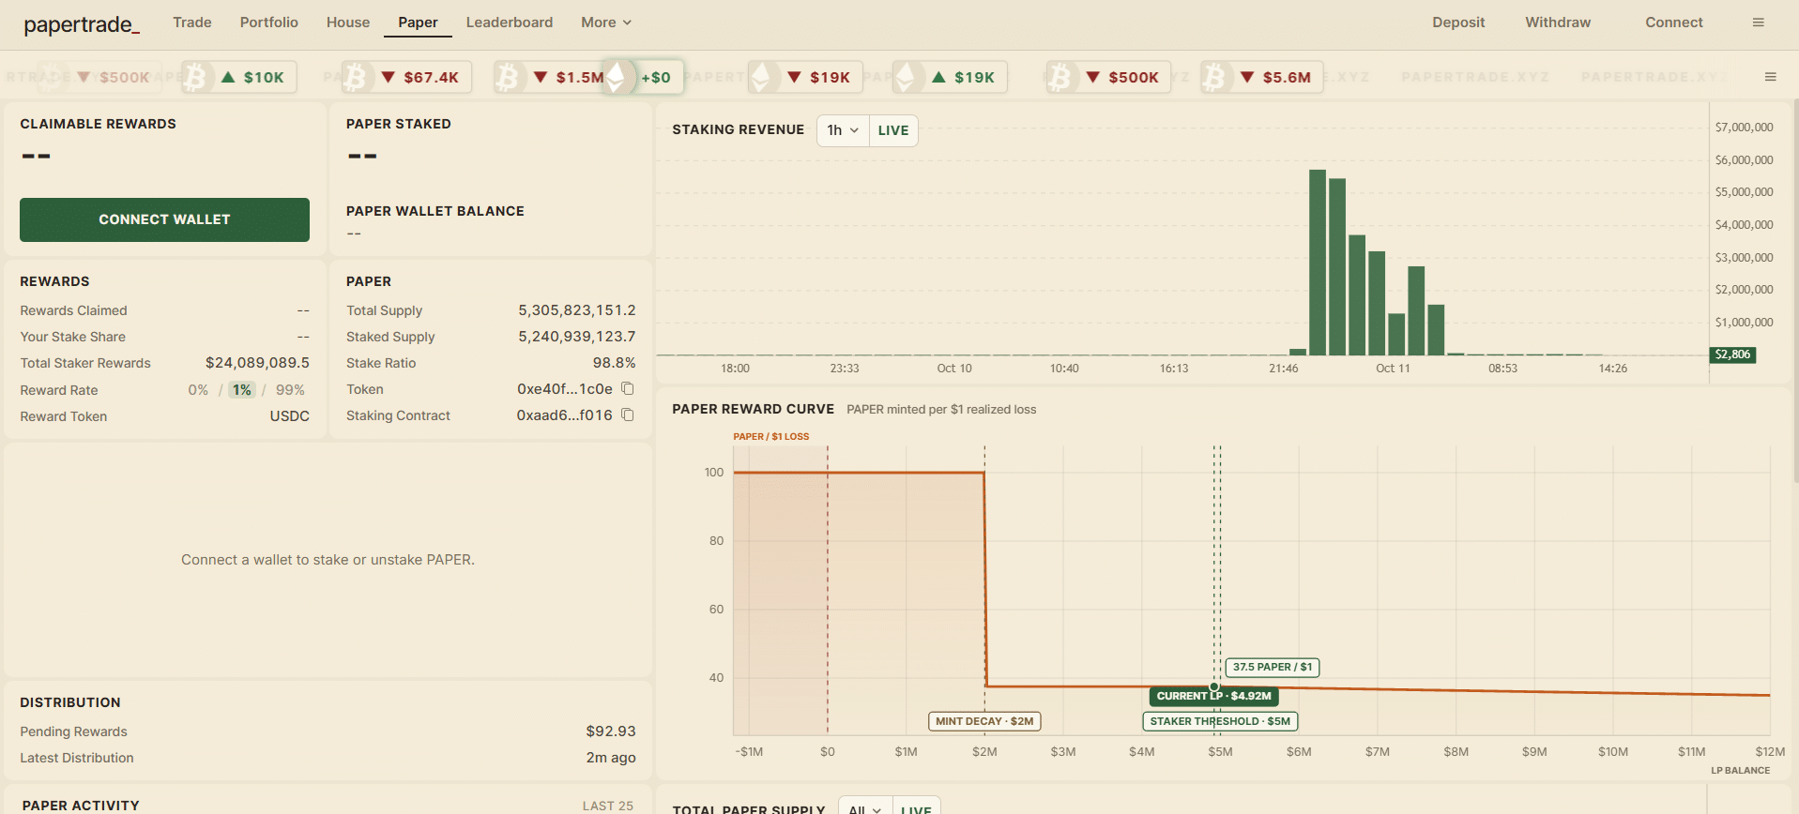Click the Stake Ratio value 98.8%
This screenshot has height=814, width=1799.
(614, 363)
